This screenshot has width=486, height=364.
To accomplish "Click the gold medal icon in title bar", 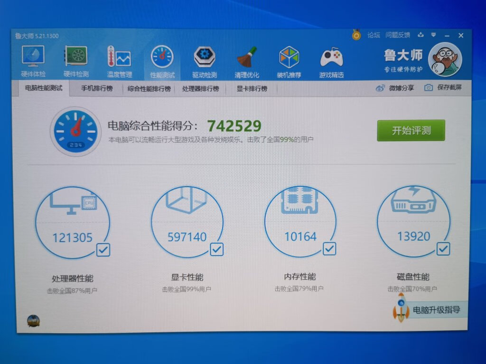I will point(356,35).
